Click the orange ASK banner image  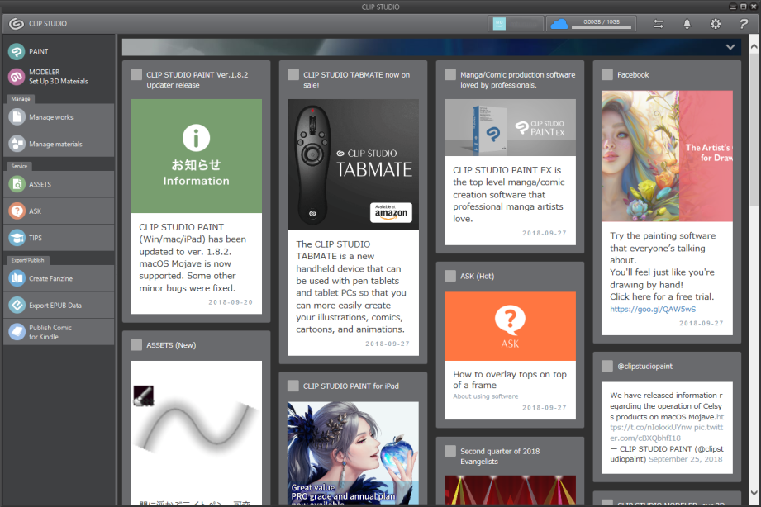[x=510, y=326]
